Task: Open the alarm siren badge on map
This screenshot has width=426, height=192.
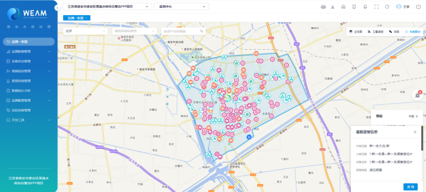Action: click(x=418, y=95)
